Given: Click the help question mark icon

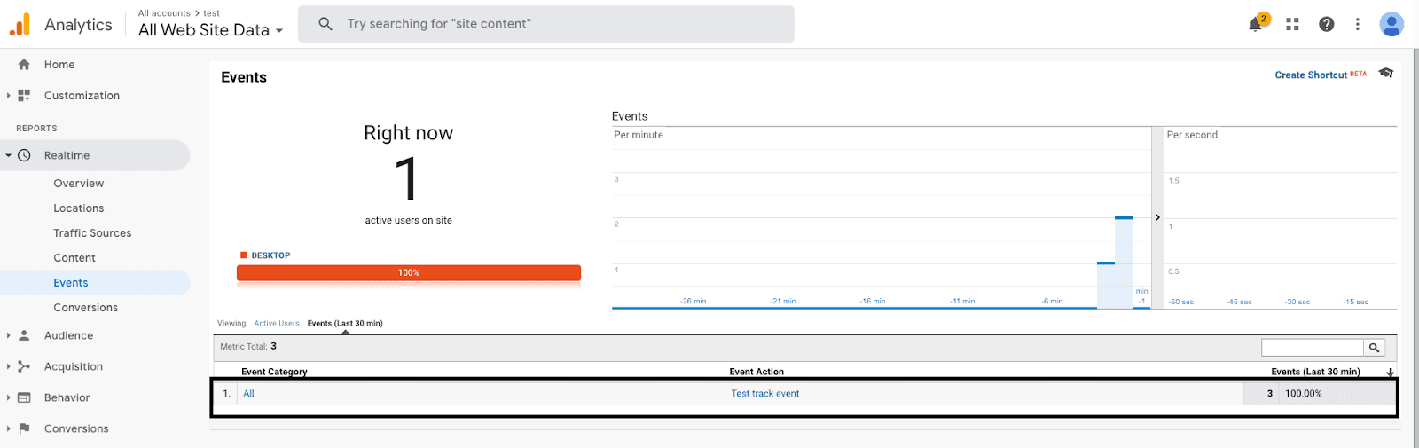Looking at the screenshot, I should (x=1326, y=25).
